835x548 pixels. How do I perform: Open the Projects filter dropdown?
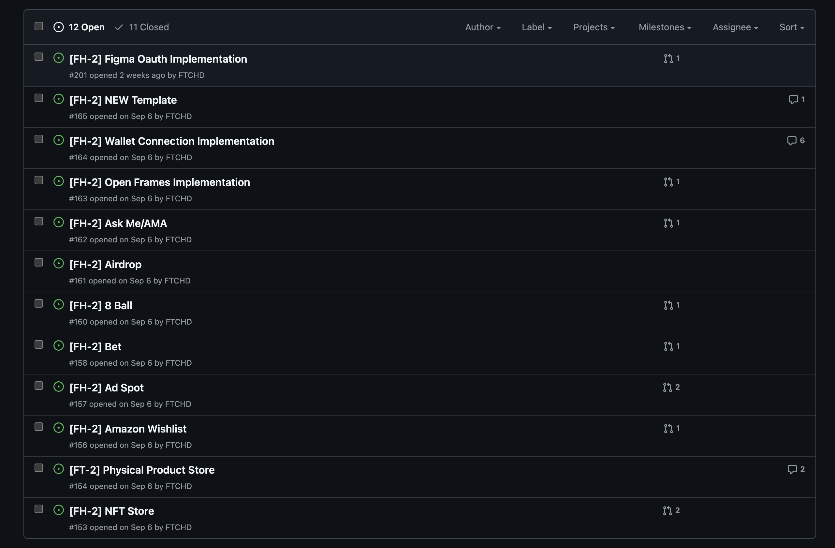[594, 27]
